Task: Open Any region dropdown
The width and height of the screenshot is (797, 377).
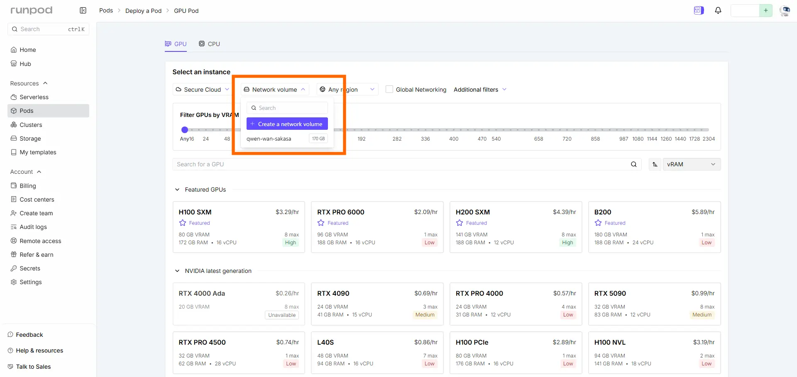Action: (347, 90)
